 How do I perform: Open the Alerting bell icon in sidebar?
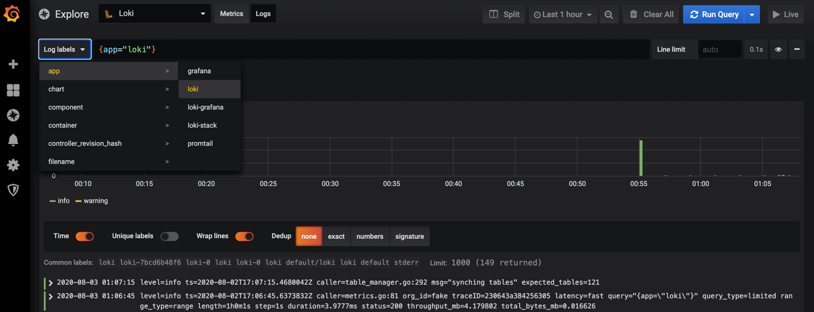[x=13, y=140]
